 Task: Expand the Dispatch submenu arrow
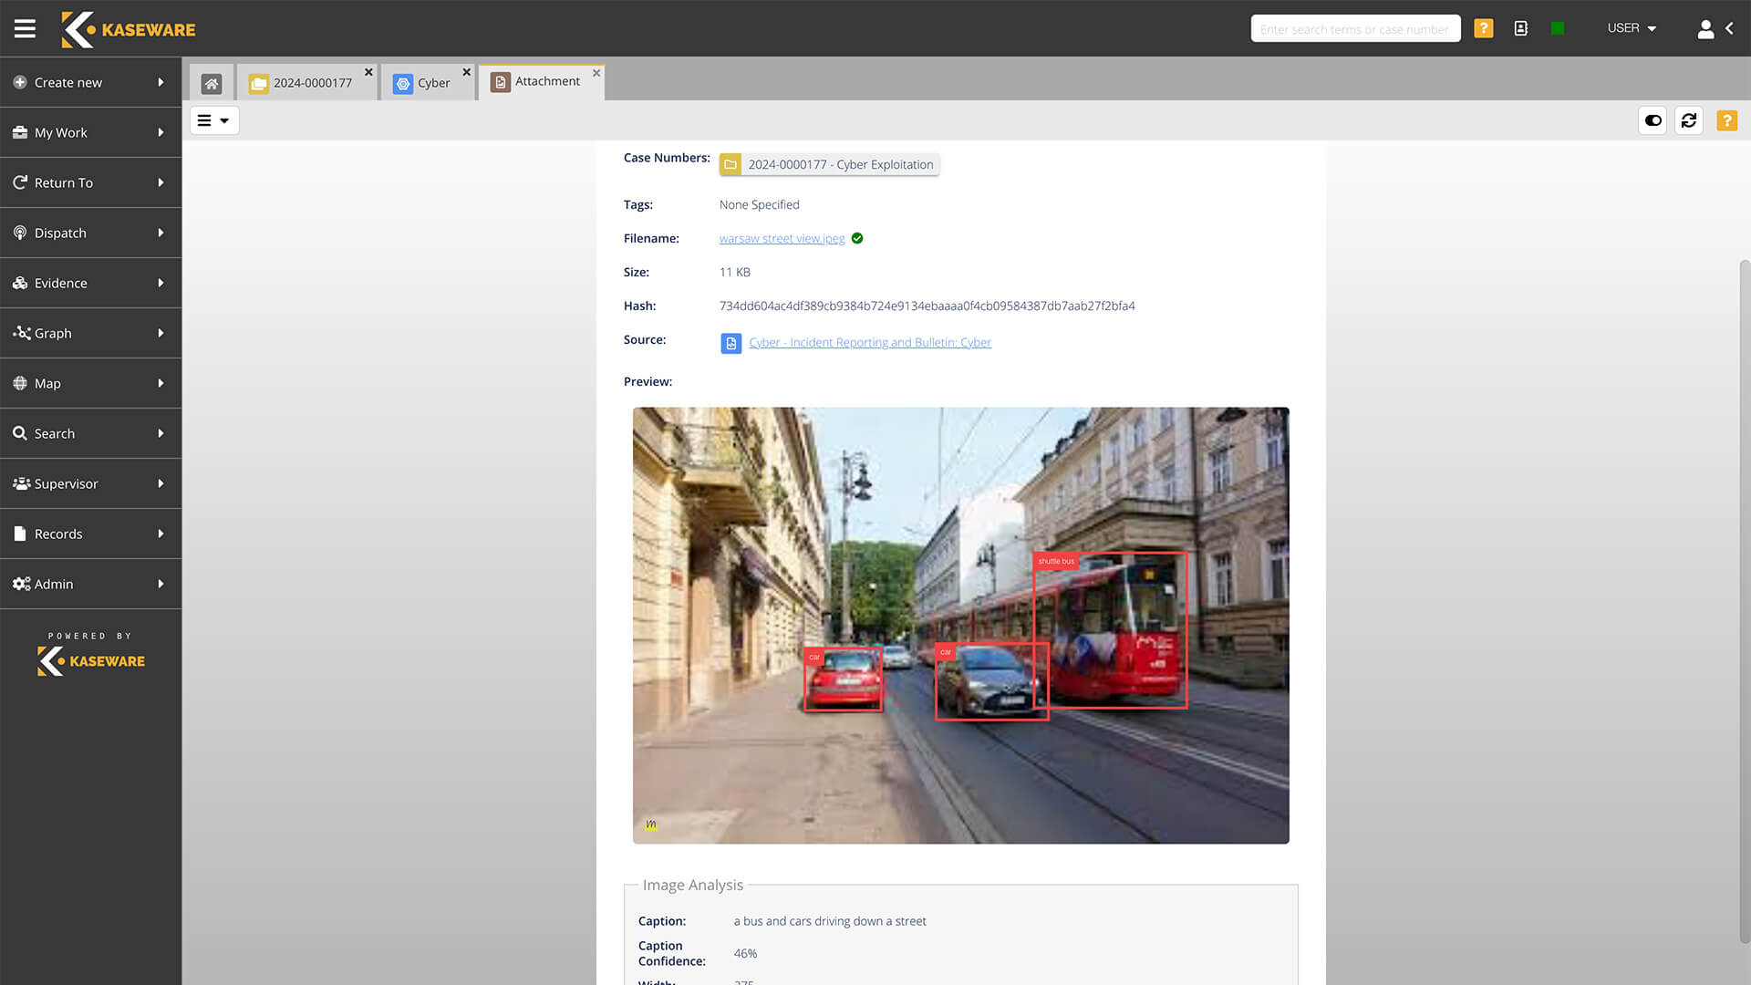click(161, 233)
